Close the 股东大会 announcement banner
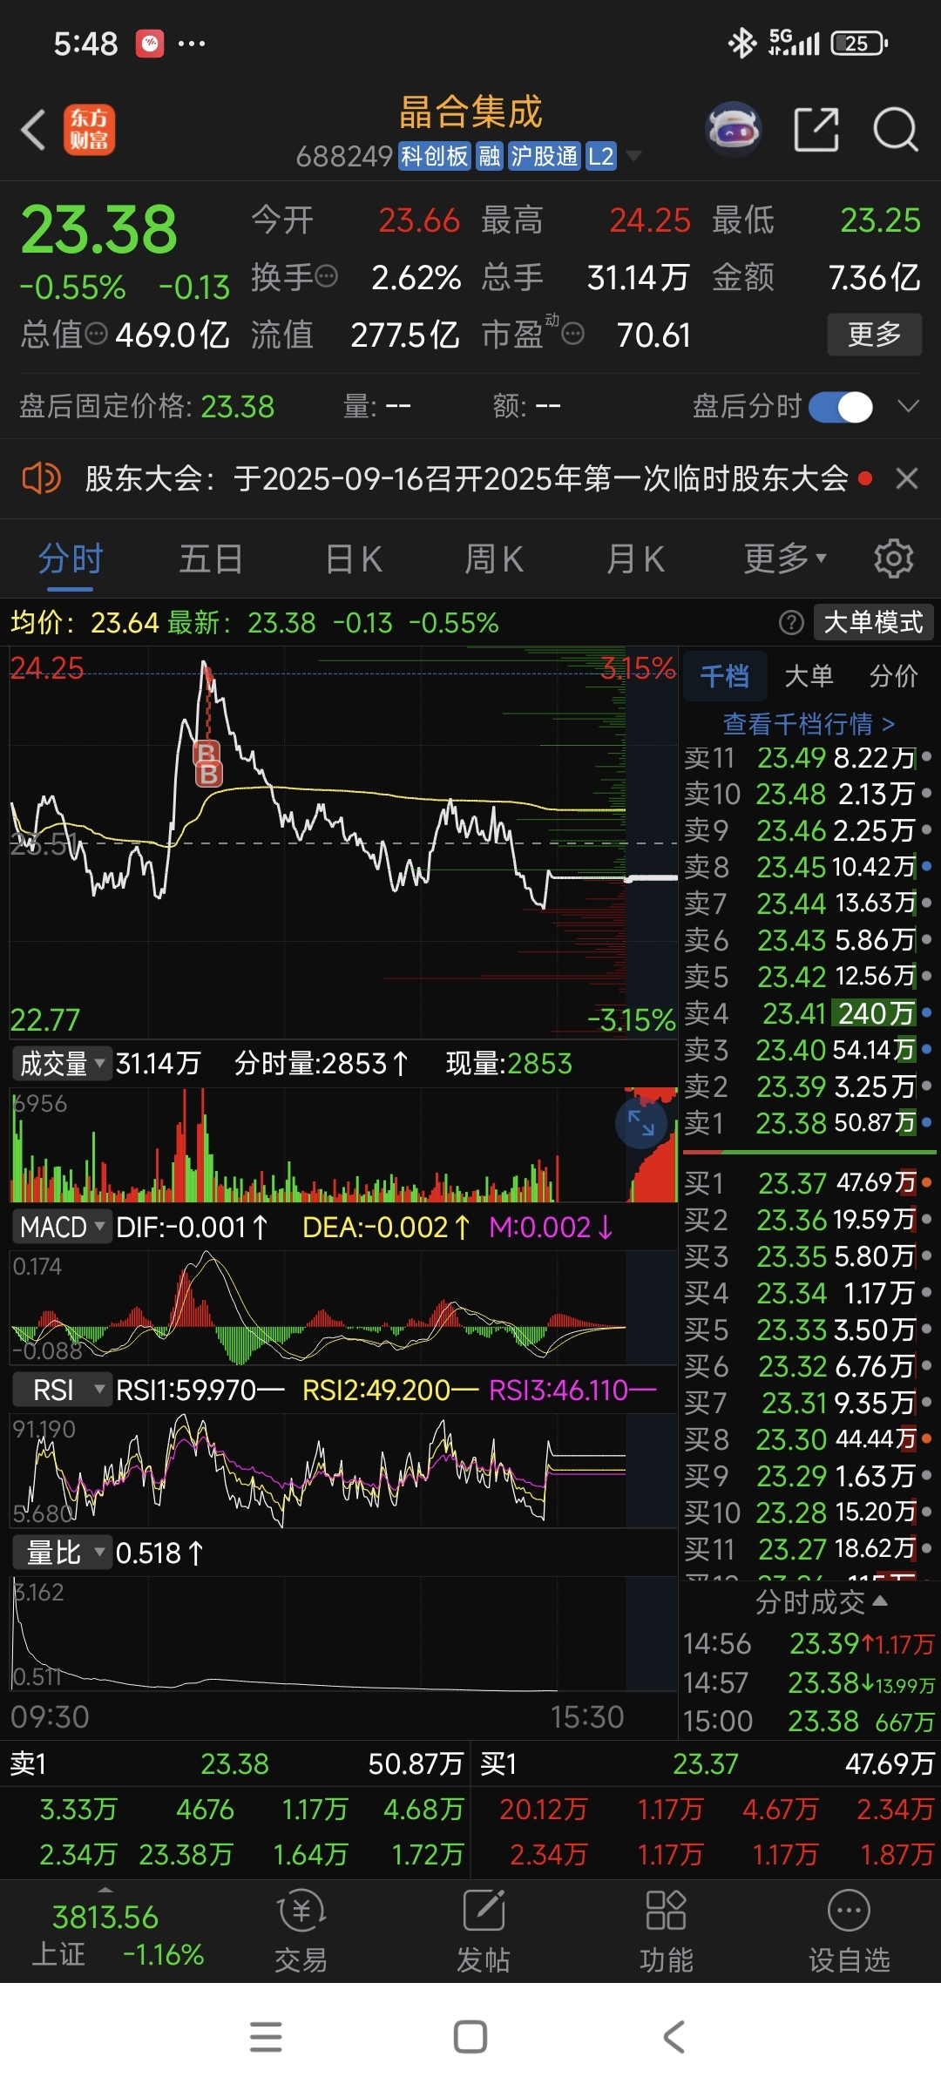941x2091 pixels. pos(907,478)
